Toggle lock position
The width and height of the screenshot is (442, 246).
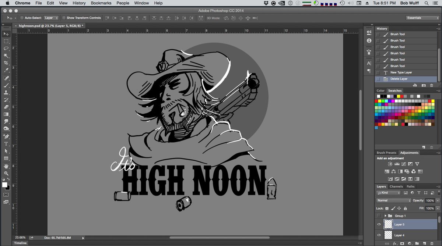click(x=399, y=208)
